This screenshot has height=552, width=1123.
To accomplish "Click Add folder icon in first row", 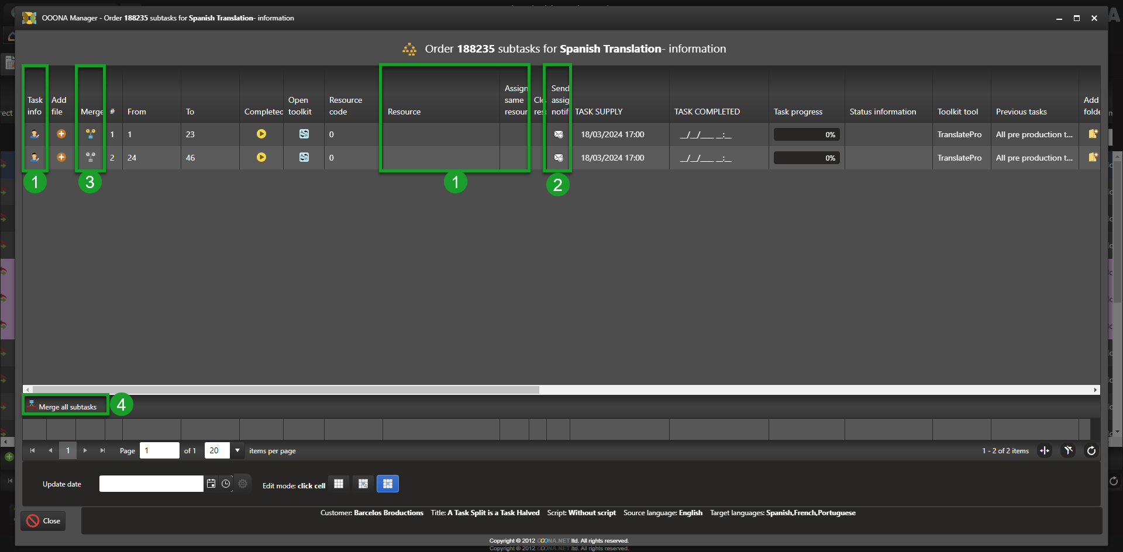I will pyautogui.click(x=1092, y=134).
